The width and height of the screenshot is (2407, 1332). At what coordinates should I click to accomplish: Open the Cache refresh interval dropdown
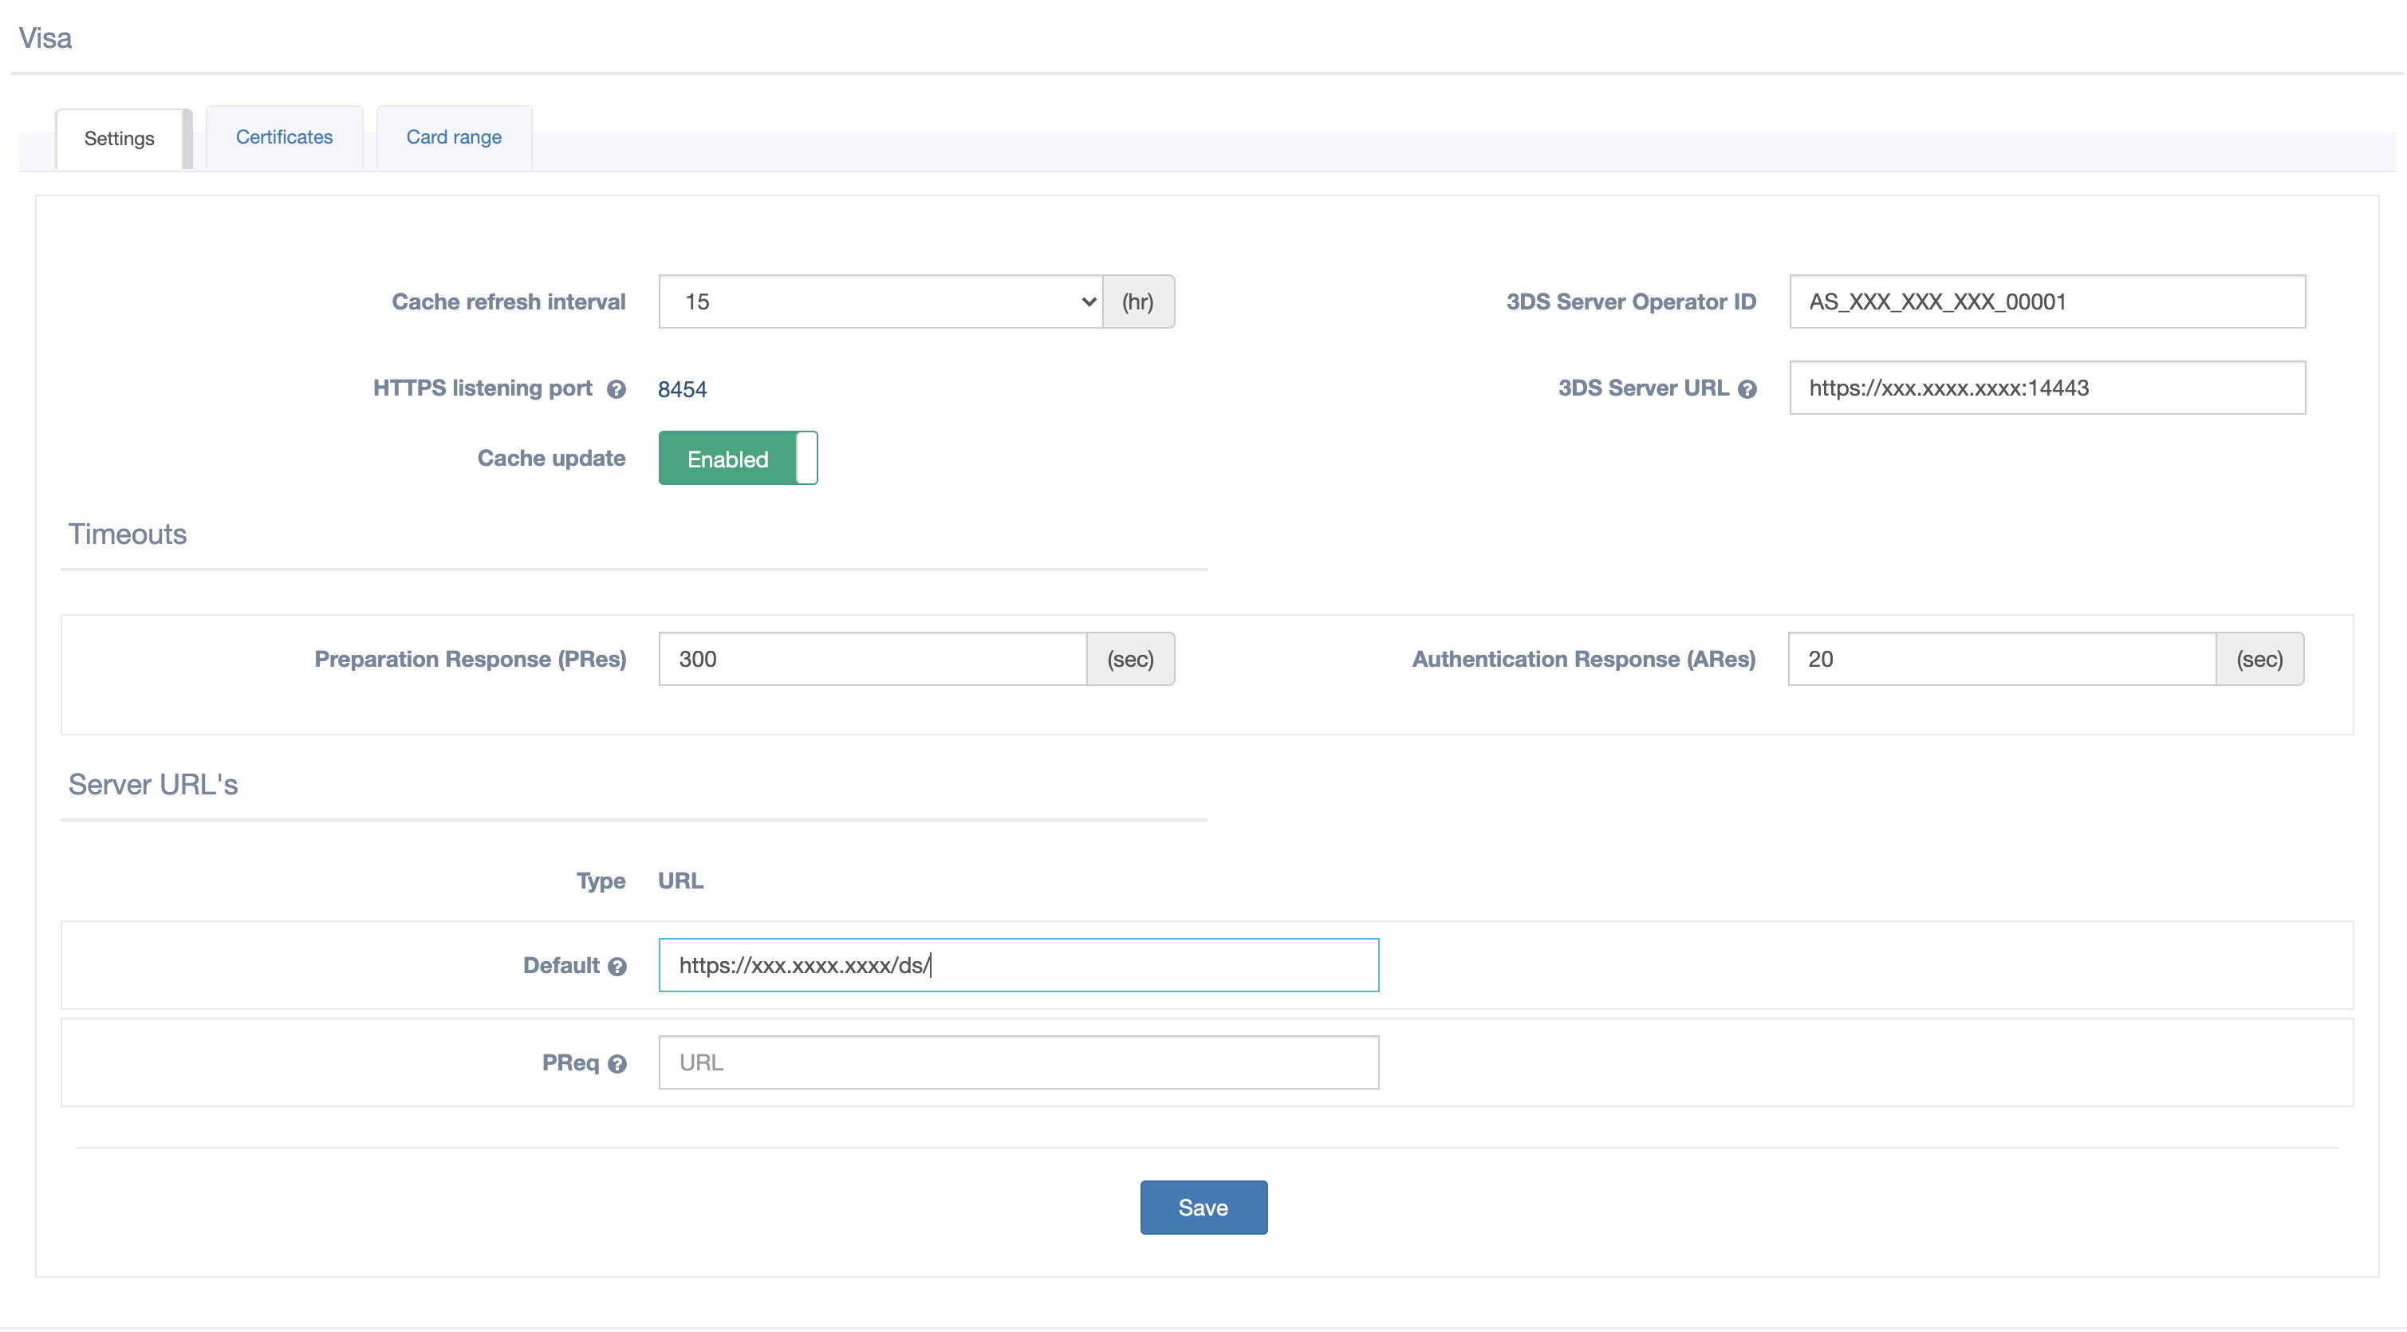pyautogui.click(x=880, y=302)
